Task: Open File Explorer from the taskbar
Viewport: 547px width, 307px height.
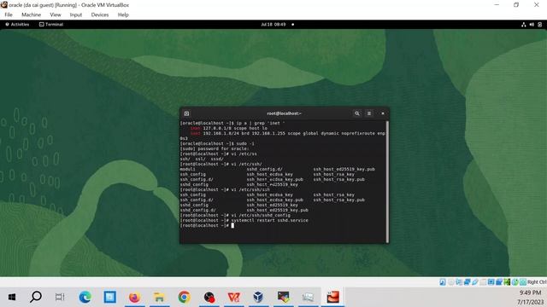Action: [160, 297]
